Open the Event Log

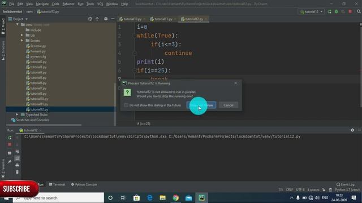[346, 184]
